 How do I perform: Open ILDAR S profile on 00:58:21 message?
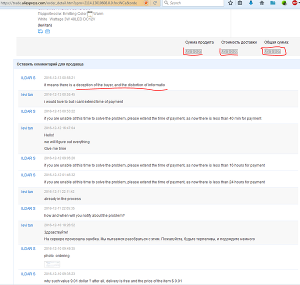(x=28, y=78)
